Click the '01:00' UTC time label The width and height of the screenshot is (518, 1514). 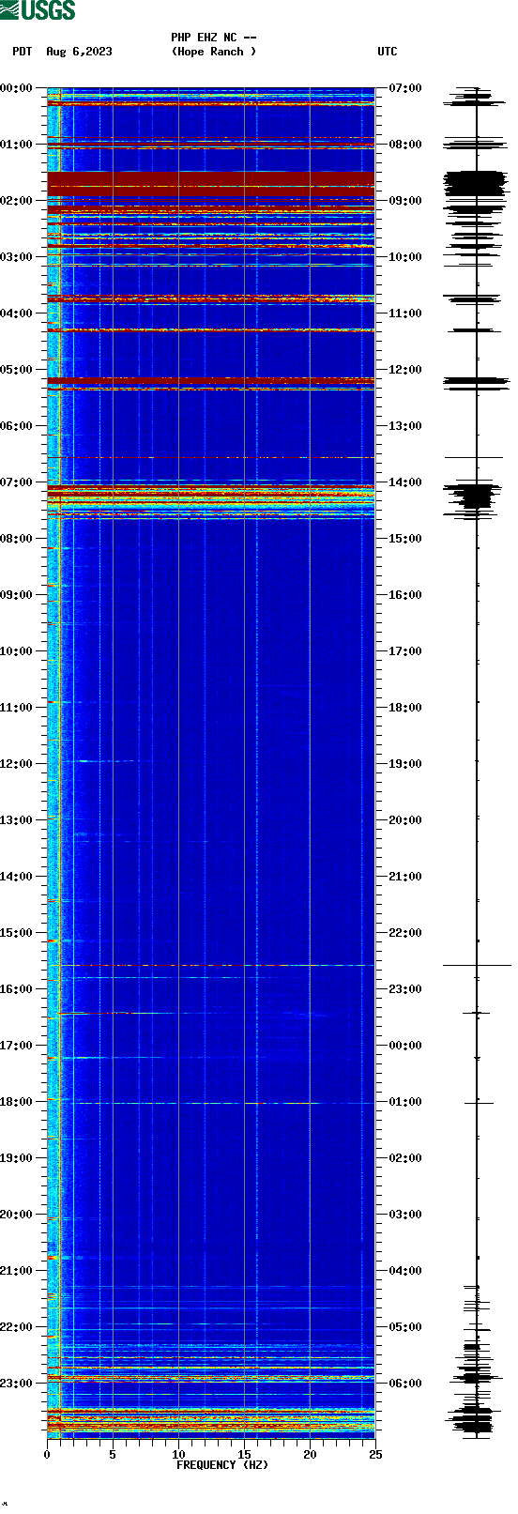click(x=405, y=1102)
